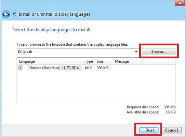Click the Message column header
This screenshot has width=186, height=137.
click(x=141, y=61)
